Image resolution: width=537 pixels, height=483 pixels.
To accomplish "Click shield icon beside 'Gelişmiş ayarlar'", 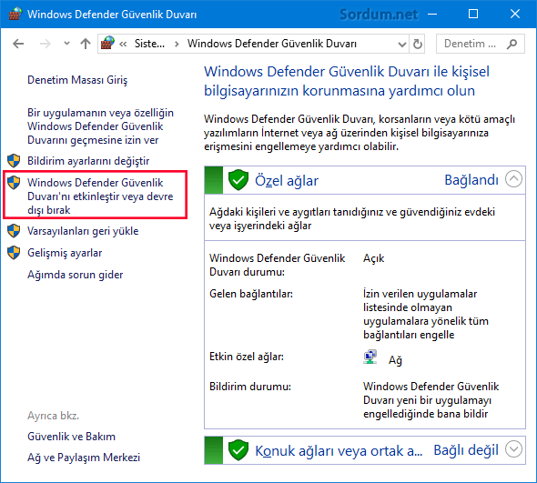I will pyautogui.click(x=14, y=253).
